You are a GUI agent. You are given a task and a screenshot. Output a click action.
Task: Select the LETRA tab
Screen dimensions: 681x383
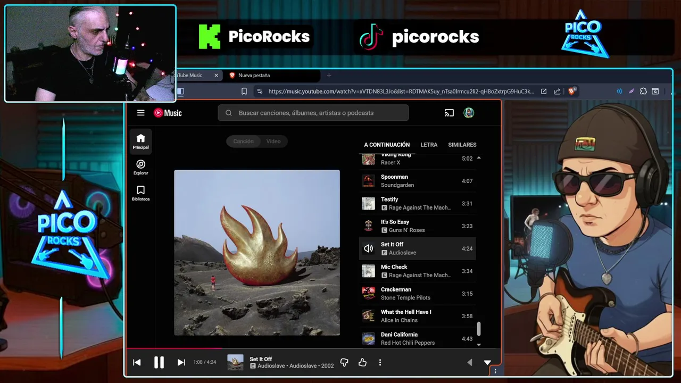pyautogui.click(x=429, y=145)
